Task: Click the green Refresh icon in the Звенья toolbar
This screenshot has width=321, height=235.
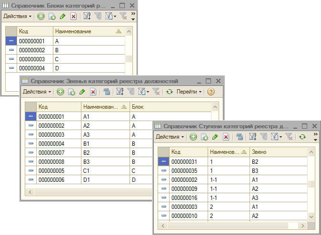Action: coord(169,92)
